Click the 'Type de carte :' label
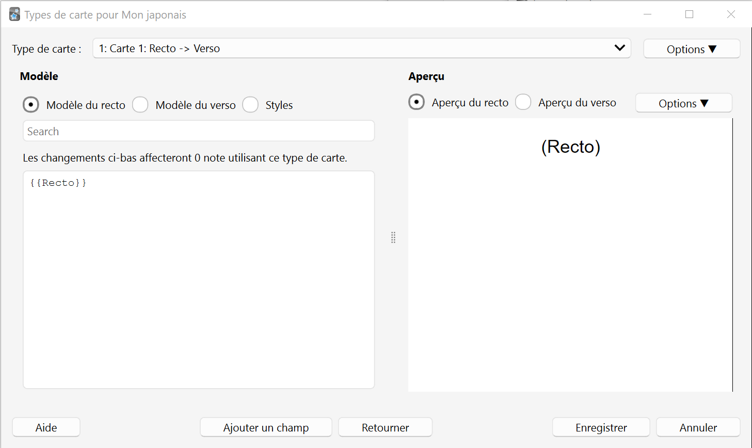Image resolution: width=752 pixels, height=448 pixels. click(x=47, y=49)
